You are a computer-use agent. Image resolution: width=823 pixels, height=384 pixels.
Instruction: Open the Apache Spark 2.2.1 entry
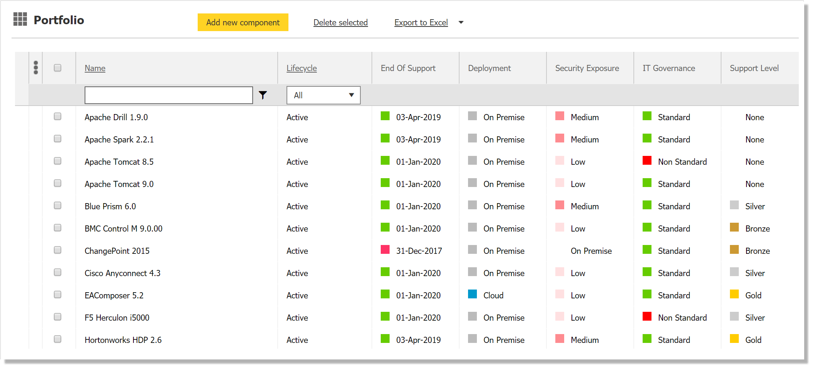[x=119, y=140]
